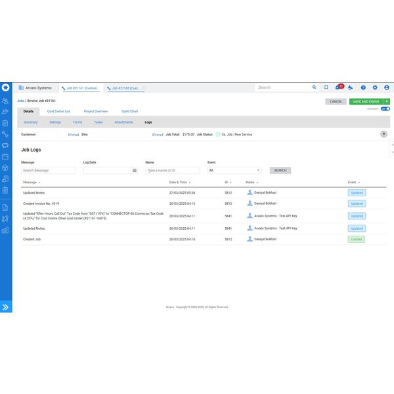Click the job status color circle
Viewport: 394px width, 394px height.
(x=218, y=135)
